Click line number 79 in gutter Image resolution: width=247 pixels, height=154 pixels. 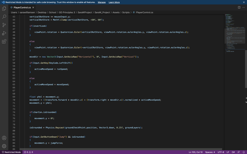(x=14, y=128)
